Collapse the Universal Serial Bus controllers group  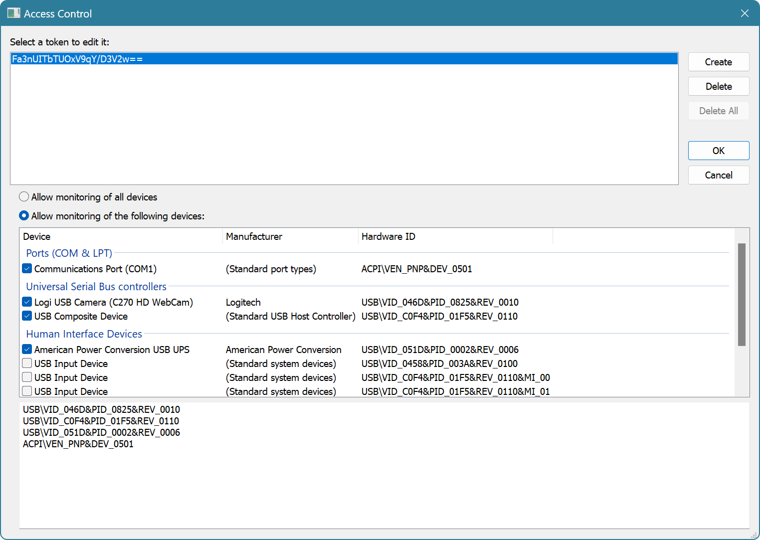(x=96, y=287)
